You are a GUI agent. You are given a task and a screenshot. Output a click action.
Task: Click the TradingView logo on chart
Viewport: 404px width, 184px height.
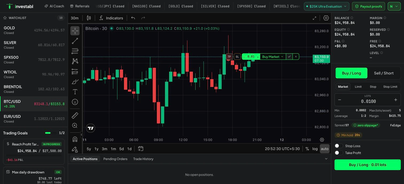click(91, 128)
